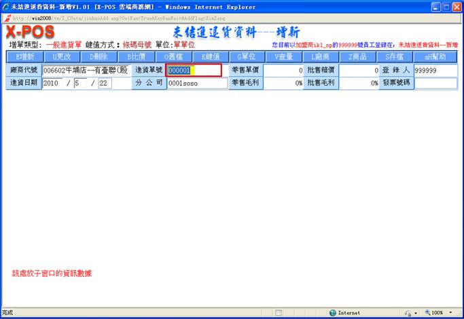The image size is (464, 319).
Task: Click the E增新 toolbar button
Action: click(x=24, y=56)
